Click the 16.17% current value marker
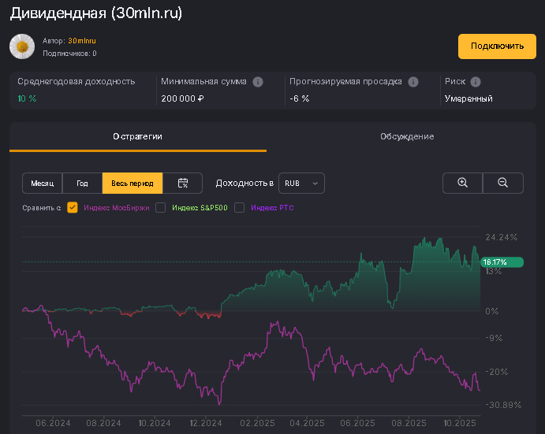Viewport: 545px width, 434px height. tap(501, 262)
